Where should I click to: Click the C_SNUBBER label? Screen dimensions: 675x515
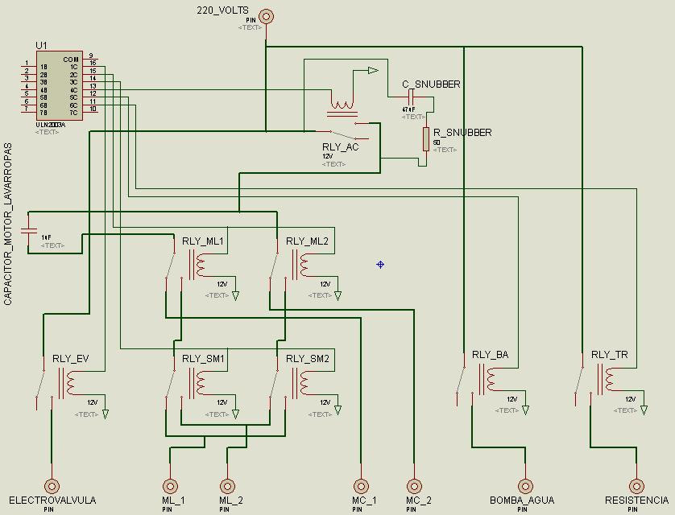(x=431, y=84)
